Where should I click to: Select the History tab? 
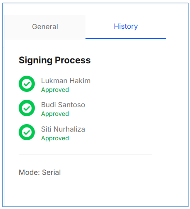(126, 26)
